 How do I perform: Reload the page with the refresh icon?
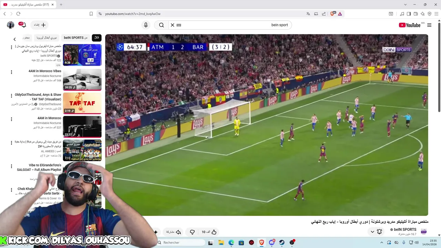click(18, 14)
